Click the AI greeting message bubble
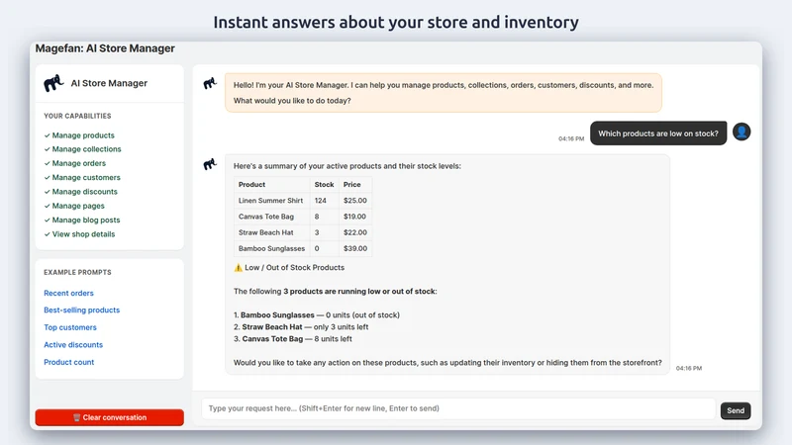The width and height of the screenshot is (792, 445). [x=444, y=93]
